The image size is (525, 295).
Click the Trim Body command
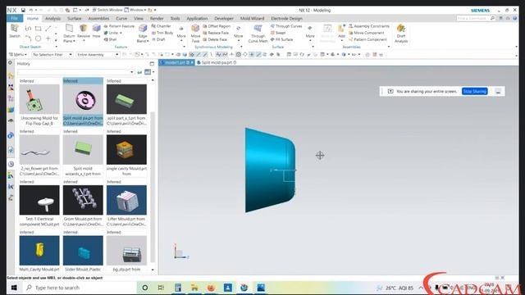click(162, 33)
